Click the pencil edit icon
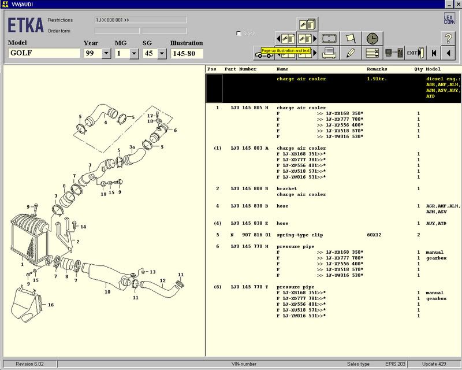 coord(351,53)
